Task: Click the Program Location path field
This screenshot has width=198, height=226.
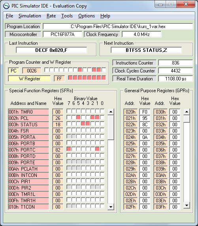Action: (118, 27)
